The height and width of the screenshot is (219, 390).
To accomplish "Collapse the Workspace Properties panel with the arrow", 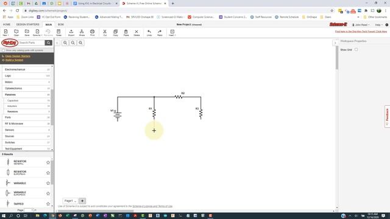I will [x=335, y=43].
